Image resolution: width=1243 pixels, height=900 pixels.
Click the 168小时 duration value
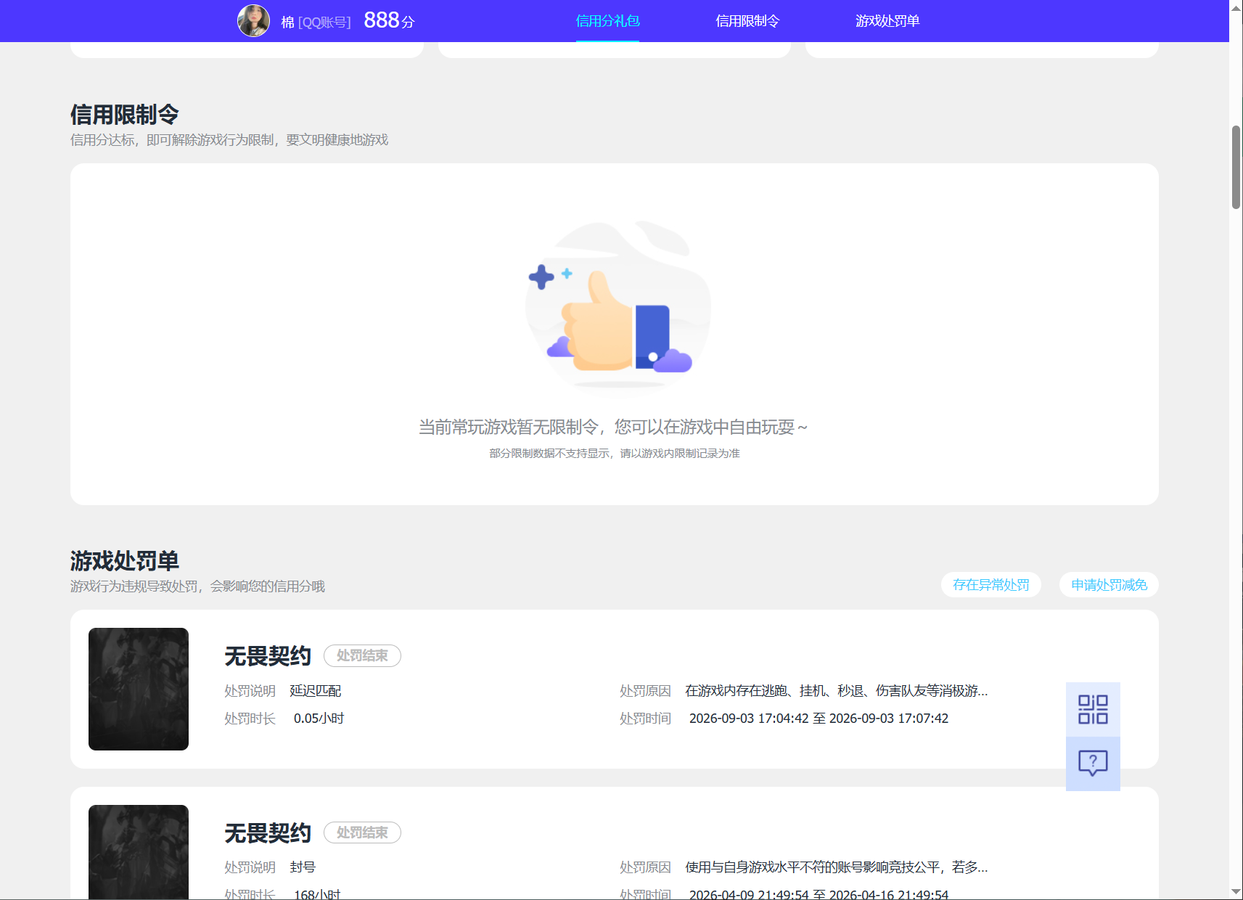(x=317, y=895)
